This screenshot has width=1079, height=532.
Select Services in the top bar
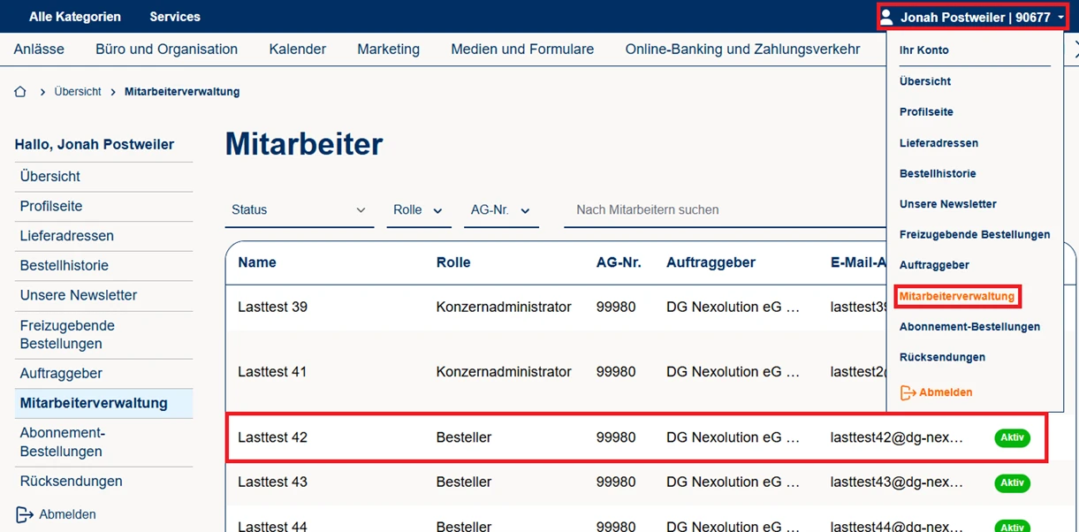pyautogui.click(x=175, y=17)
